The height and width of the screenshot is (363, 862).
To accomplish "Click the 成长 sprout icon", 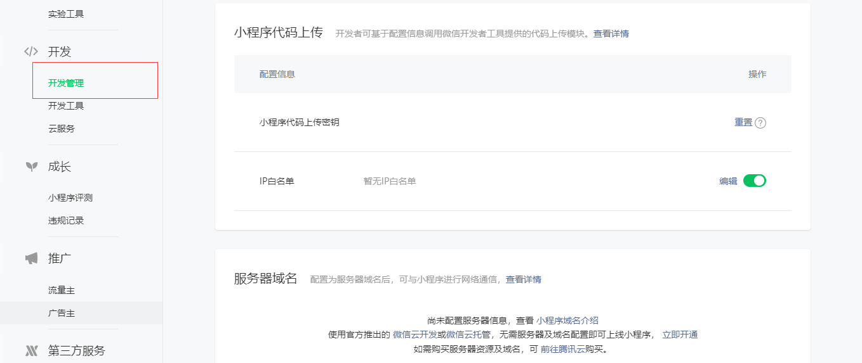I will (31, 167).
